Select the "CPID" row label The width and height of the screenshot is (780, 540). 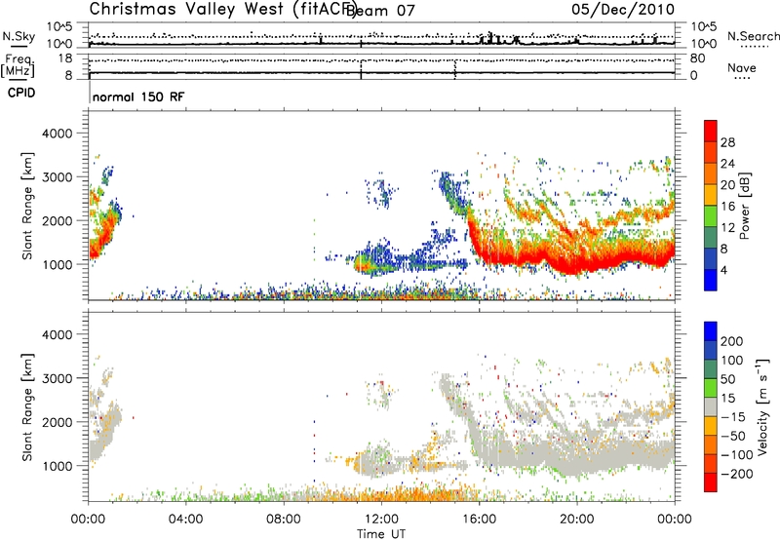pos(21,93)
